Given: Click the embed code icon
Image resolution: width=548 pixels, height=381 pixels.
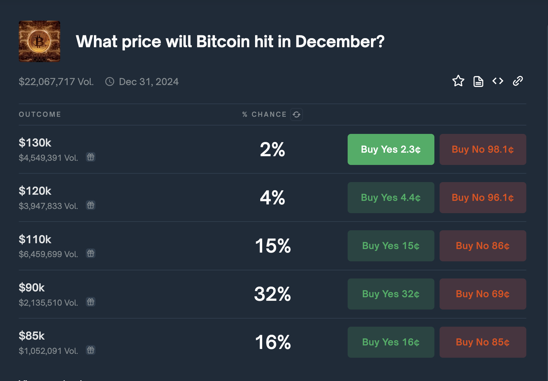Looking at the screenshot, I should [x=498, y=81].
